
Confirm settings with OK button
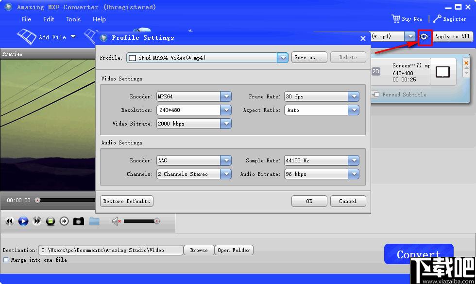pos(309,201)
